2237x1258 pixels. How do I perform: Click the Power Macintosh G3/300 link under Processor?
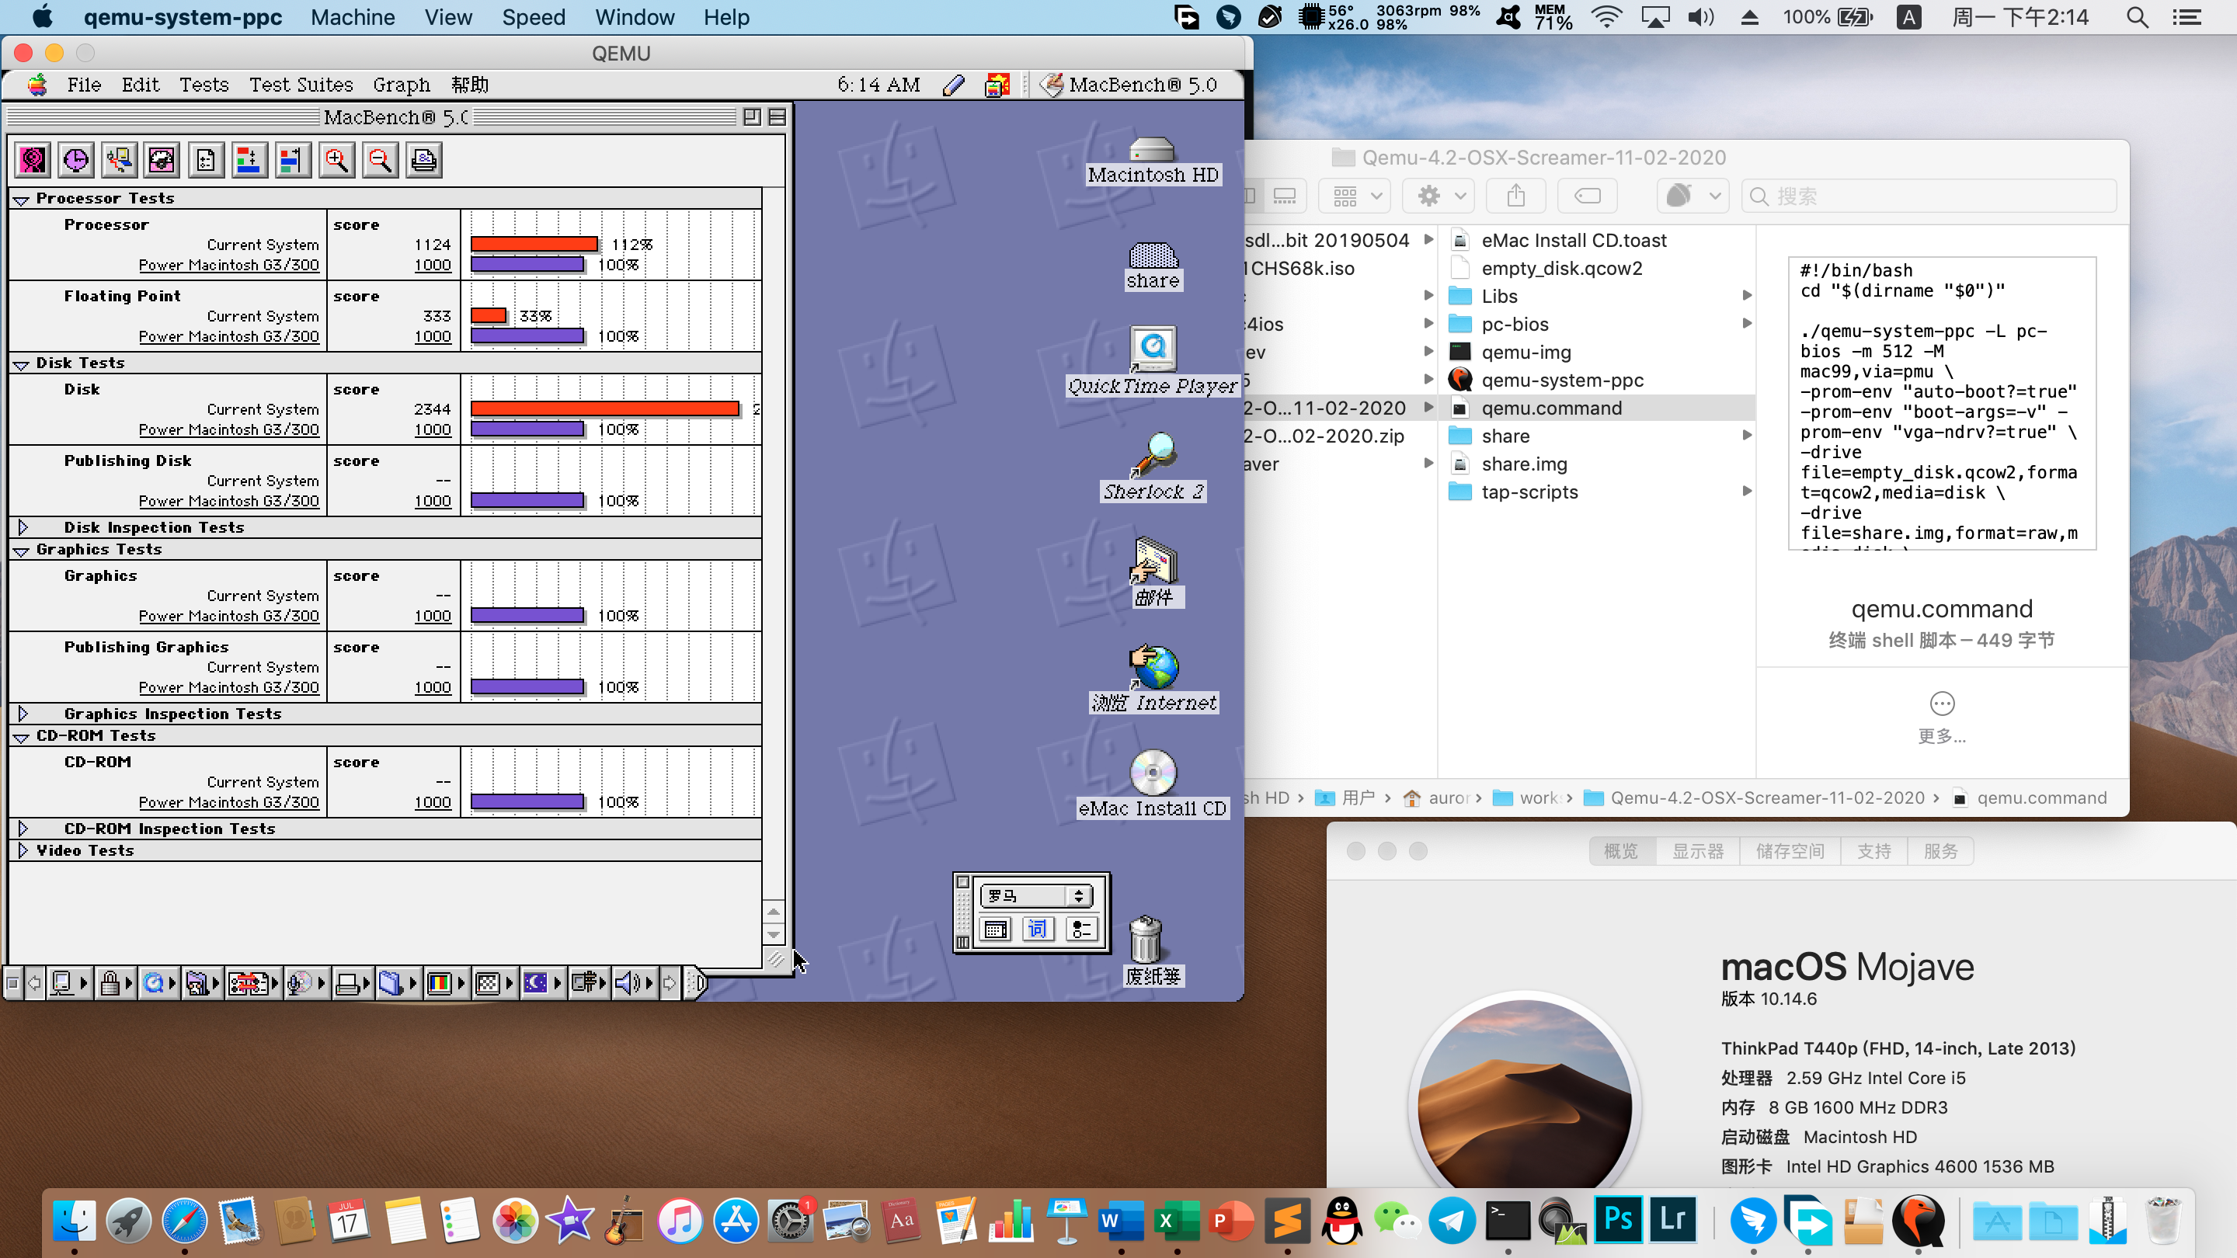point(228,265)
